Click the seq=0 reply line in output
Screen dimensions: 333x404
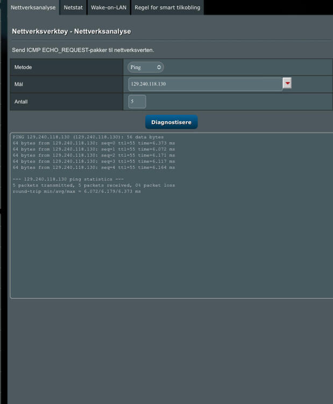94,144
